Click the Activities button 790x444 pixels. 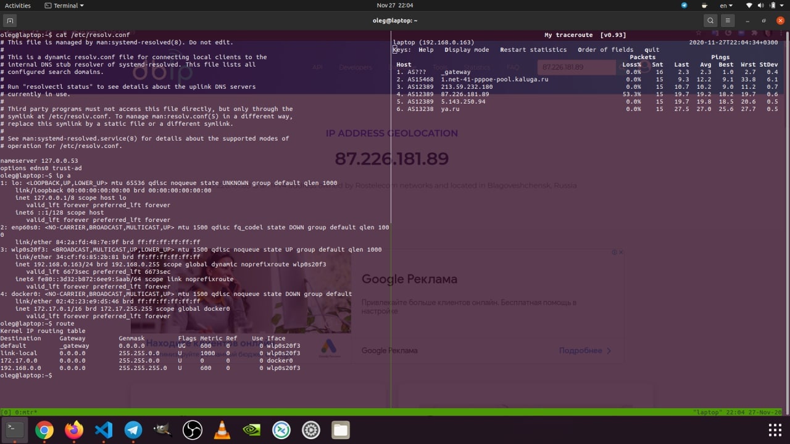tap(18, 6)
